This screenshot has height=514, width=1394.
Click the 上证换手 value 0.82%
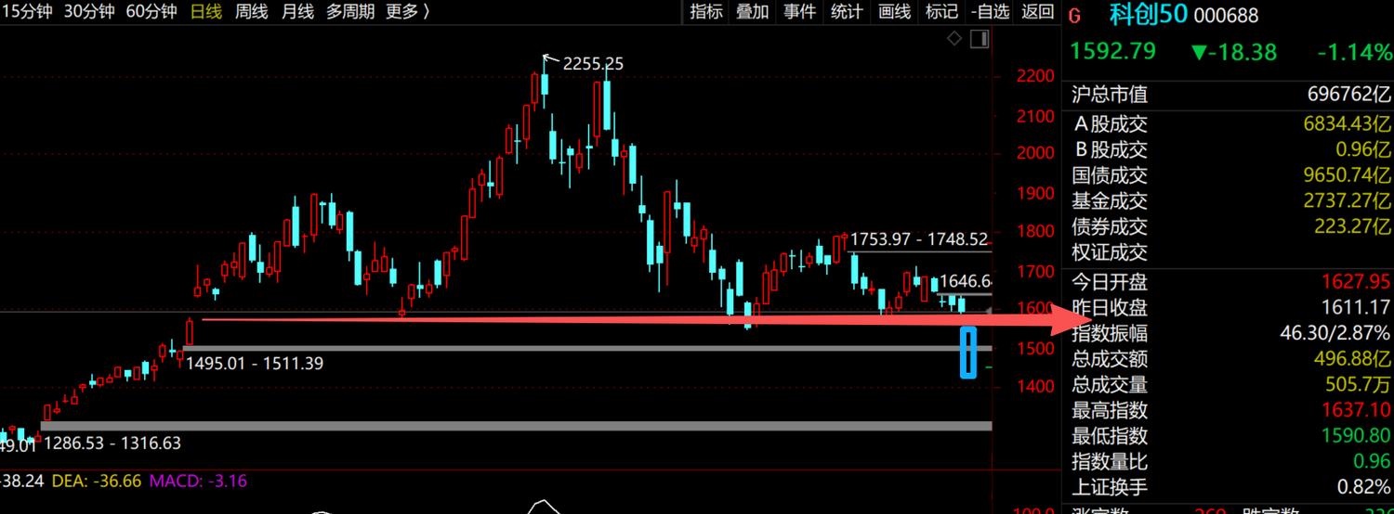click(1364, 487)
